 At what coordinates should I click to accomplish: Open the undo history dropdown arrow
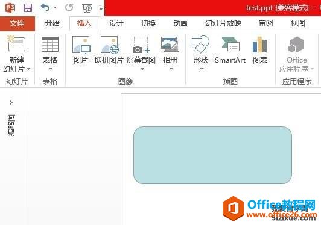tap(55, 8)
